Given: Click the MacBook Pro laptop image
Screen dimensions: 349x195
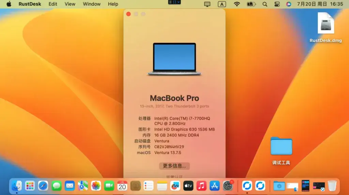Looking at the screenshot, I should [x=174, y=59].
